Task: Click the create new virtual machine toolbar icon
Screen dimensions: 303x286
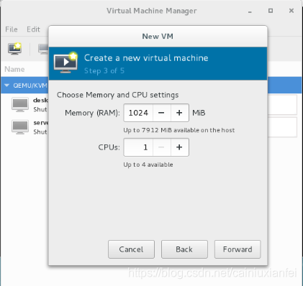Action: [14, 49]
